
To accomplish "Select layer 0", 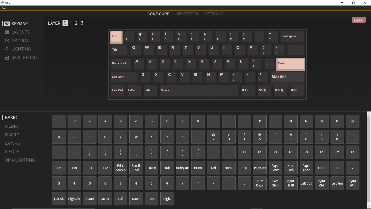I will tap(65, 23).
